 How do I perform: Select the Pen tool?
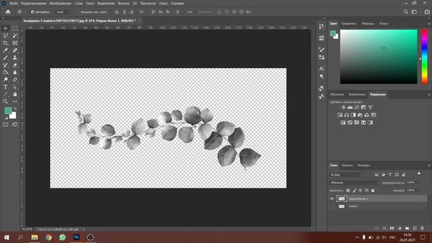pos(15,80)
